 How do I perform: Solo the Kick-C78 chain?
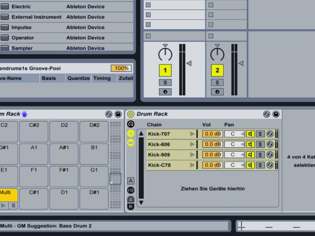[260, 165]
